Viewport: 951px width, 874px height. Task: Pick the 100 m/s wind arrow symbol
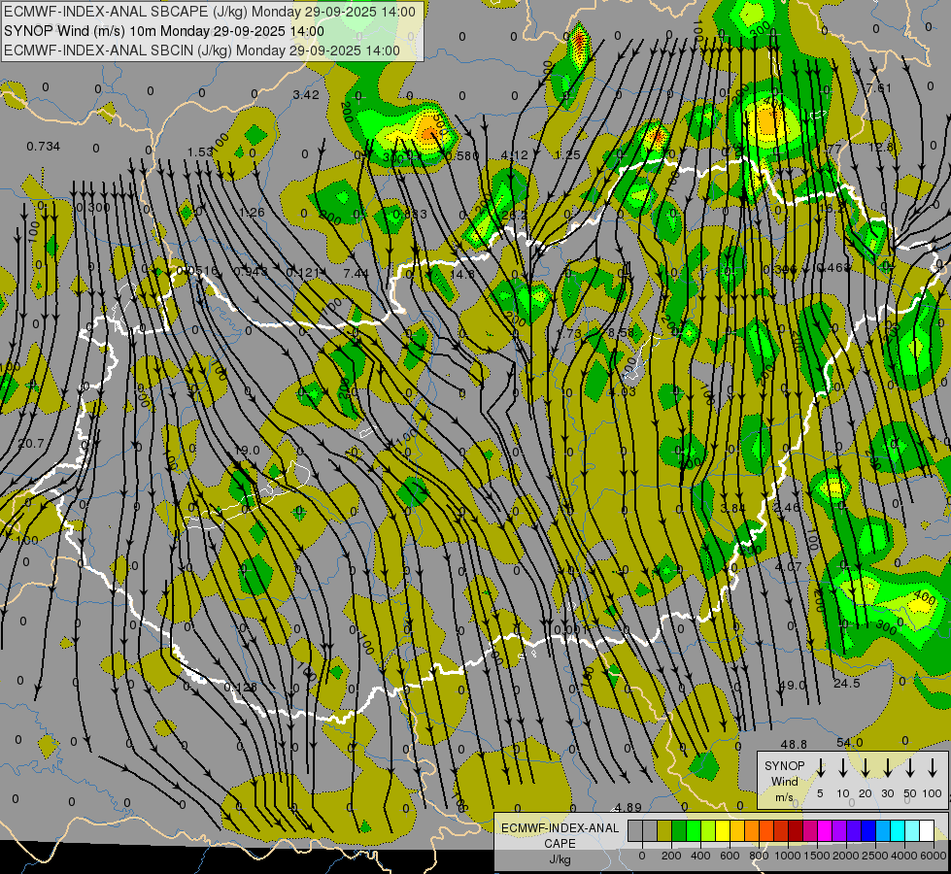[933, 768]
